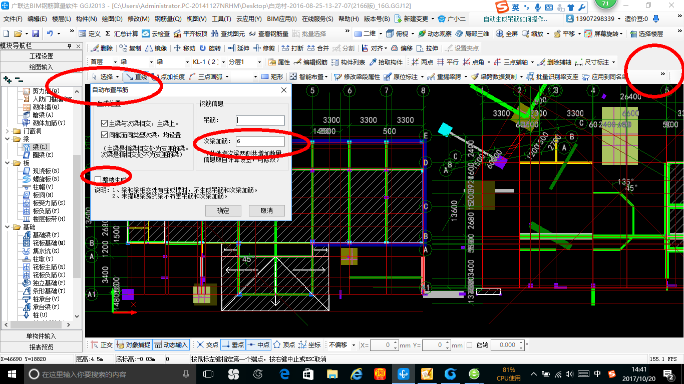684x384 pixels.
Task: Open the 工程设置 navigation panel
Action: click(41, 56)
